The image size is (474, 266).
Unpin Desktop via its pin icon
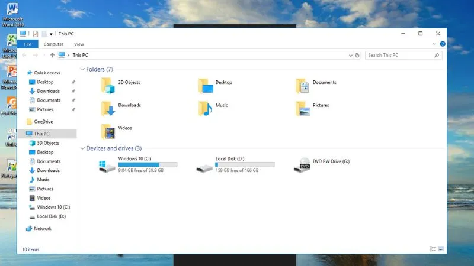pyautogui.click(x=73, y=82)
